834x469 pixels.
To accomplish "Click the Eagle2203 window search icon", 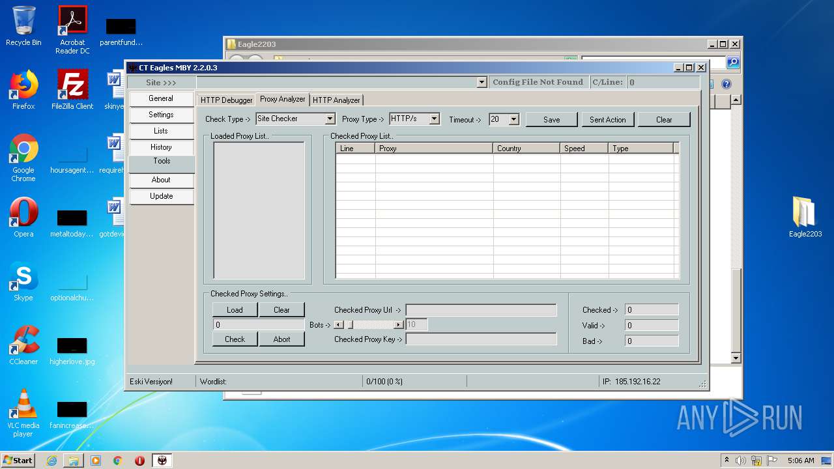I will tap(733, 63).
